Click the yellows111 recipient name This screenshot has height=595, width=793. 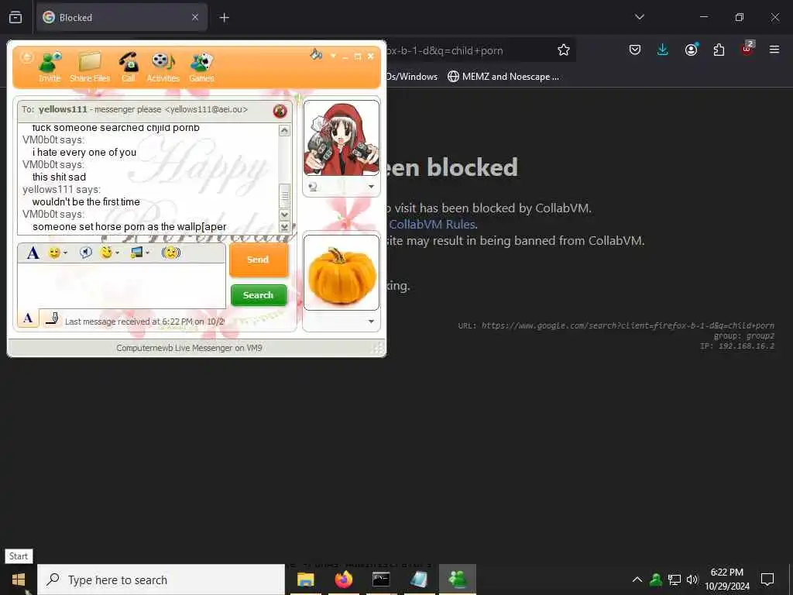click(x=63, y=109)
